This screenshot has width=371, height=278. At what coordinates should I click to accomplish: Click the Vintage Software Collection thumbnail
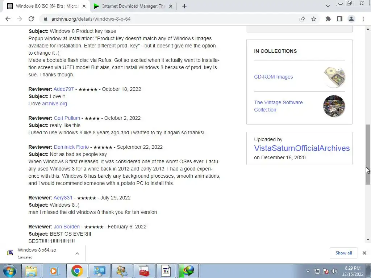tap(334, 106)
